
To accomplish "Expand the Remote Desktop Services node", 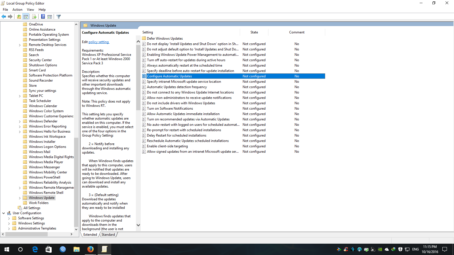I will 20,45.
